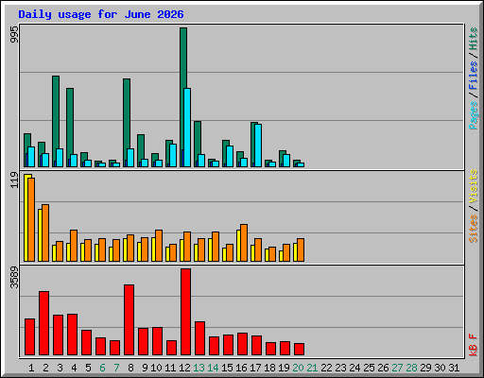Select the Files legend label
This screenshot has height=378, width=484.
[474, 76]
